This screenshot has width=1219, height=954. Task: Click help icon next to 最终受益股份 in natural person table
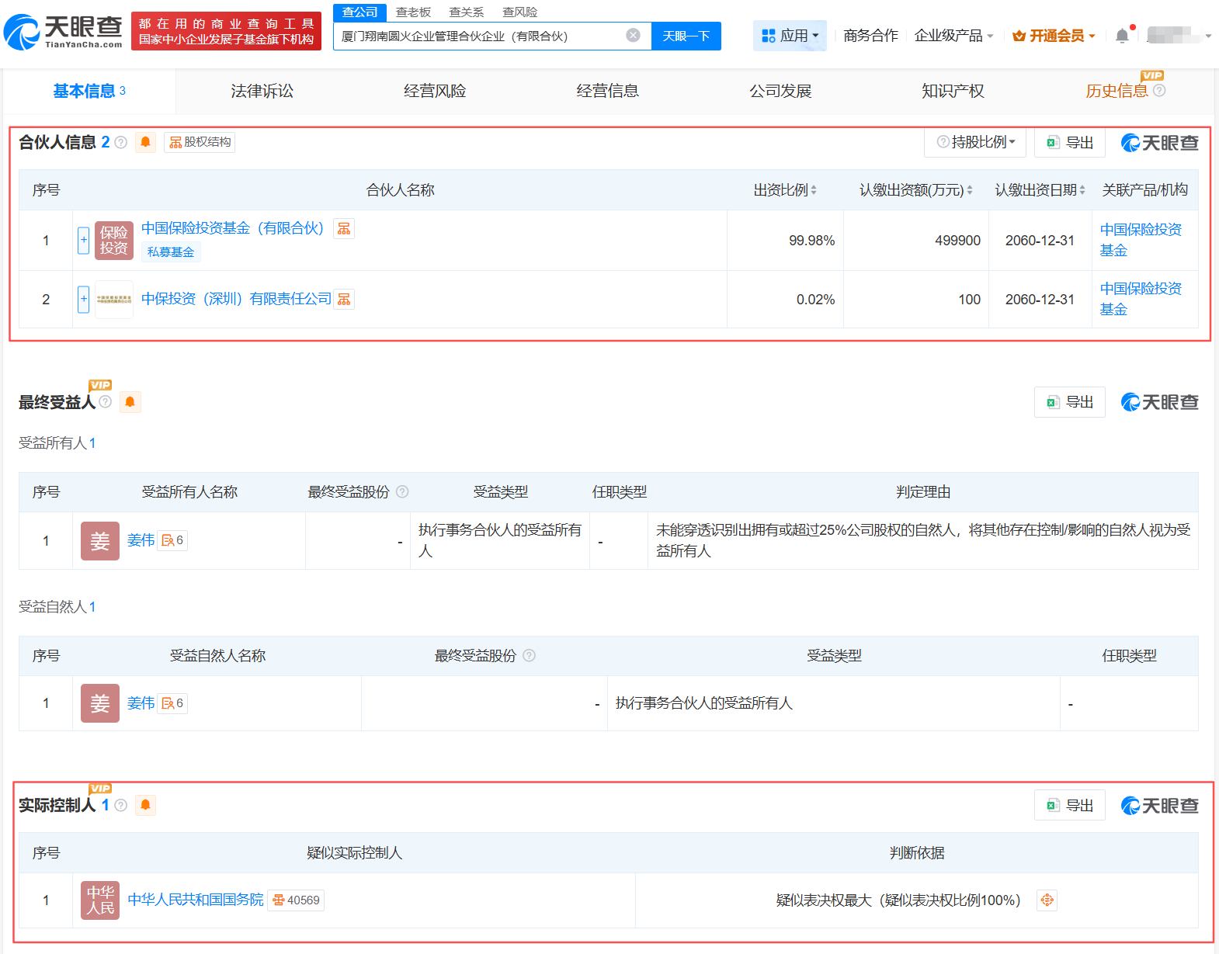click(529, 655)
